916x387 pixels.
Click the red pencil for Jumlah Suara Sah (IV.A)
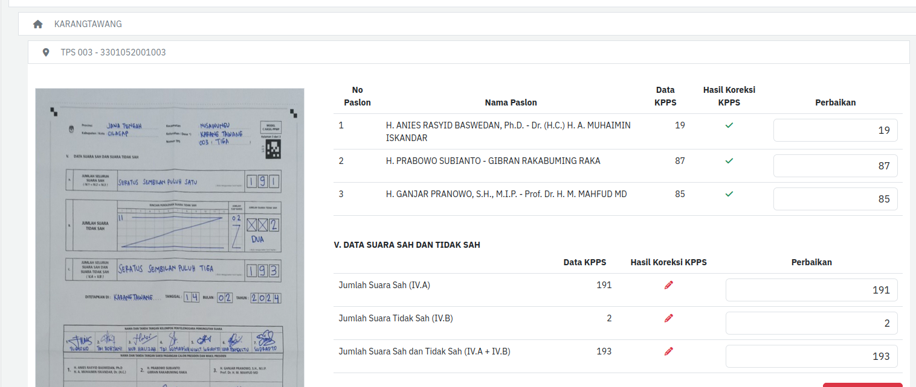point(668,285)
